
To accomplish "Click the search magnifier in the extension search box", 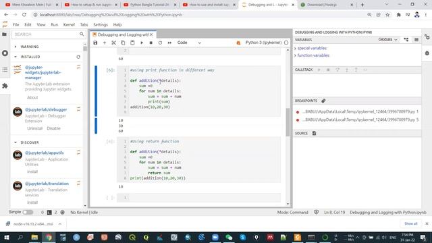I will (x=82, y=34).
